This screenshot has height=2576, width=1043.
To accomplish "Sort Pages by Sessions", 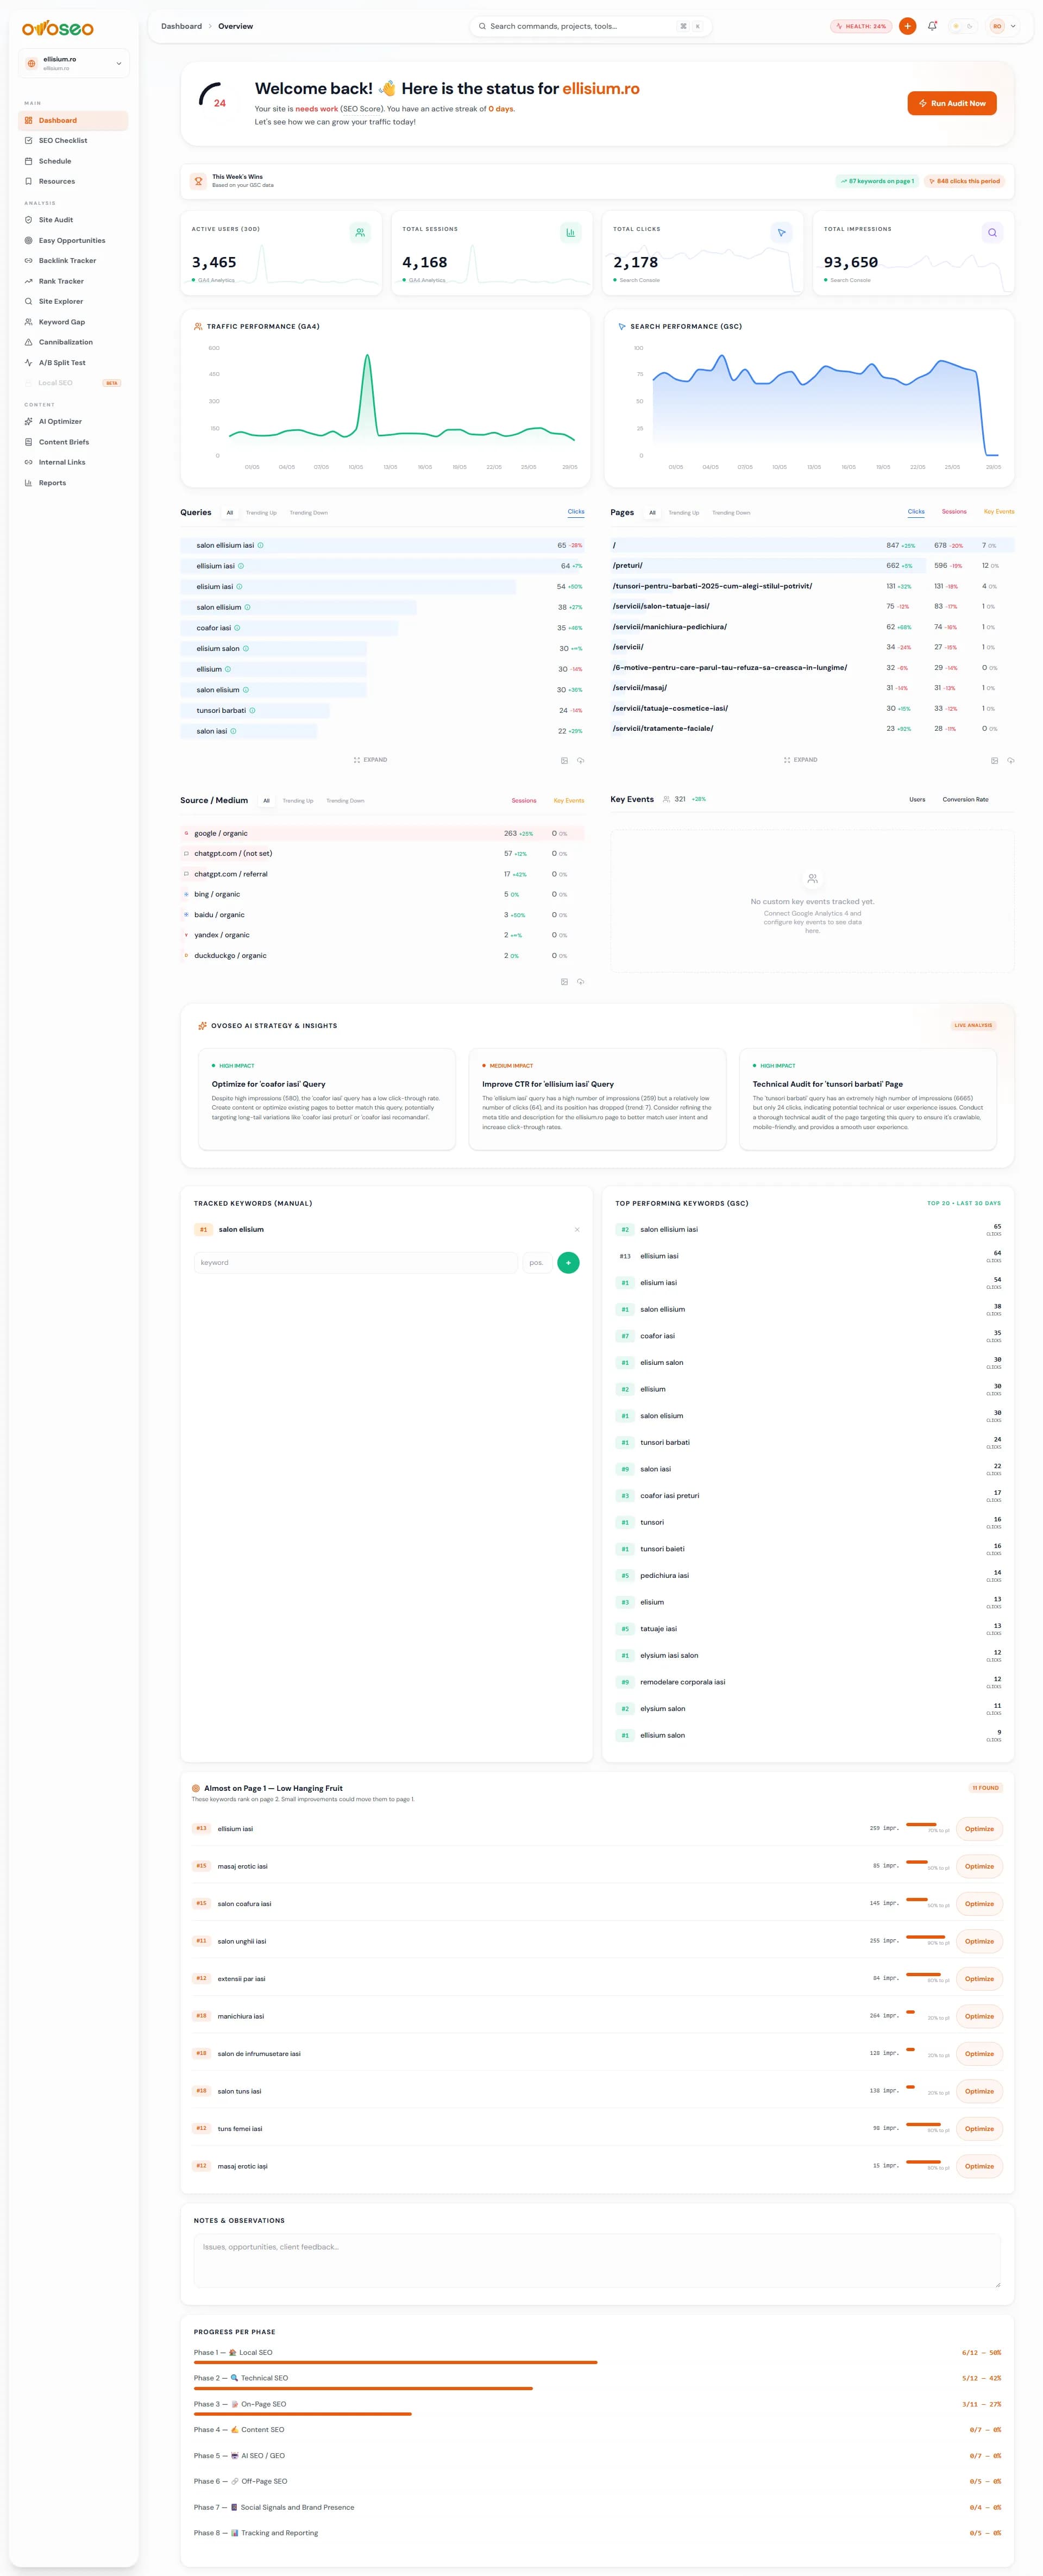I will click(954, 512).
